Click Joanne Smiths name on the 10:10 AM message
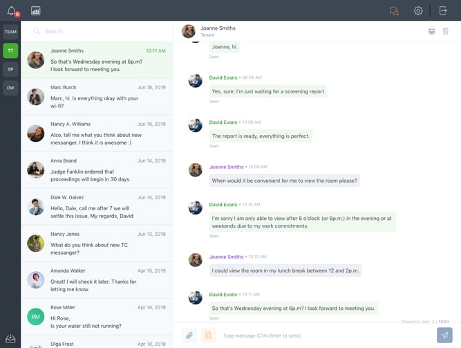 [x=226, y=257]
